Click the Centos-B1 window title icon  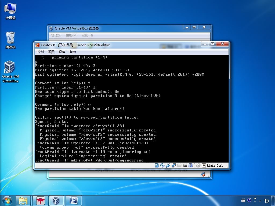pyautogui.click(x=37, y=45)
